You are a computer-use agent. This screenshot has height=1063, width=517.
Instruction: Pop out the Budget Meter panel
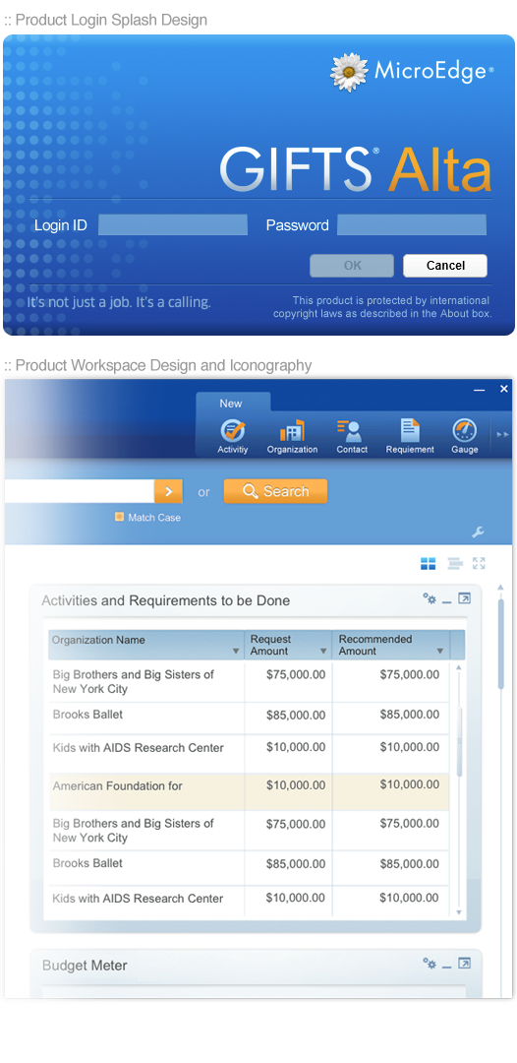point(464,964)
